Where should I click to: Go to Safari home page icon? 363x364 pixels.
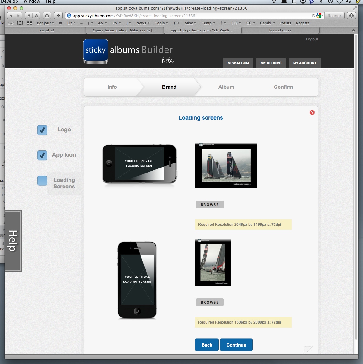[x=47, y=16]
